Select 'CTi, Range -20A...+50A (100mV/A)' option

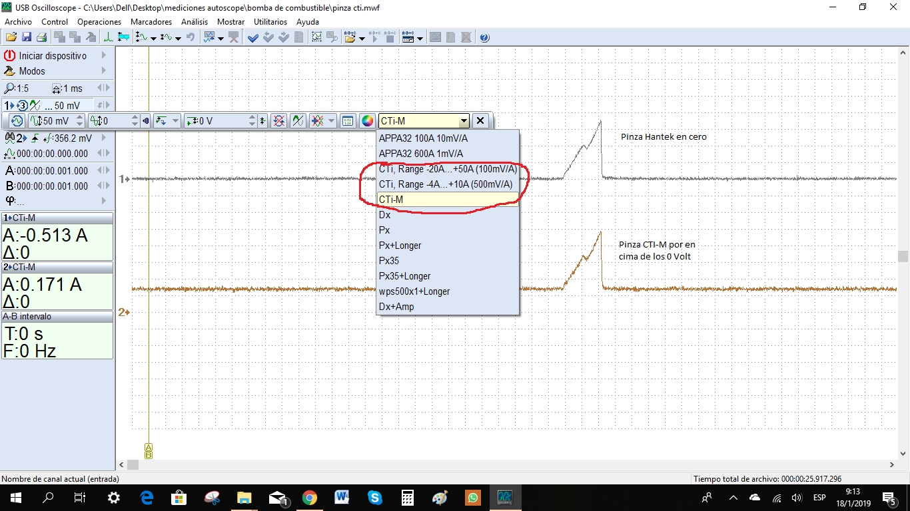click(448, 169)
